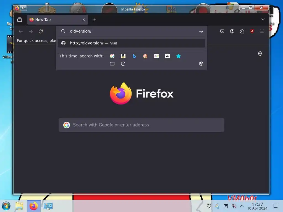
Task: Personalize new tab with gear icon
Action: pyautogui.click(x=260, y=54)
